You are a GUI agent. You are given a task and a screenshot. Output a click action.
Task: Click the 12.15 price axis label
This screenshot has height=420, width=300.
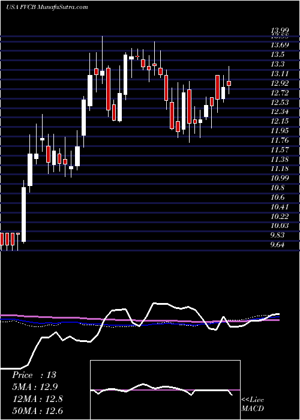pos(280,121)
